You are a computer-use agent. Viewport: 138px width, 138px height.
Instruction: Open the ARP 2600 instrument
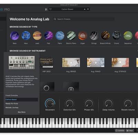pyautogui.click(x=47, y=63)
